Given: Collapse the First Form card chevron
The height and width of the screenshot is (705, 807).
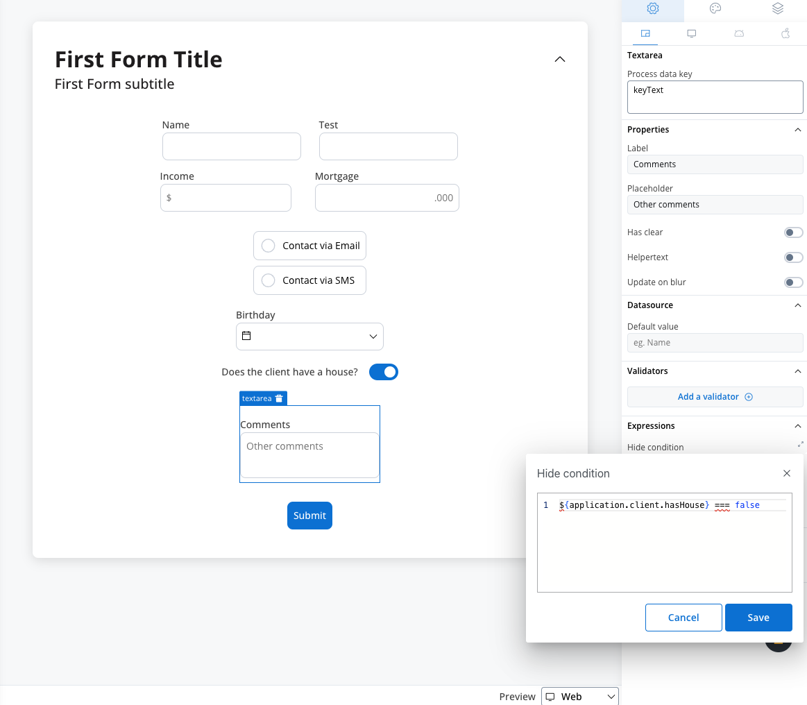Looking at the screenshot, I should [560, 59].
